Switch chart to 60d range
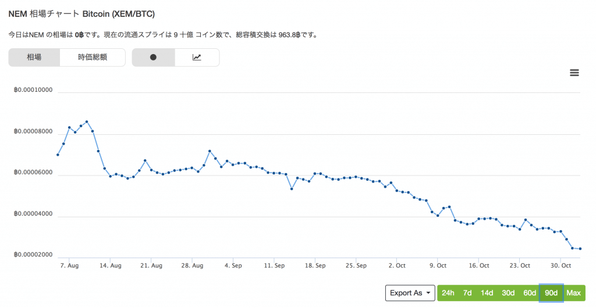Image resolution: width=596 pixels, height=308 pixels. click(530, 293)
